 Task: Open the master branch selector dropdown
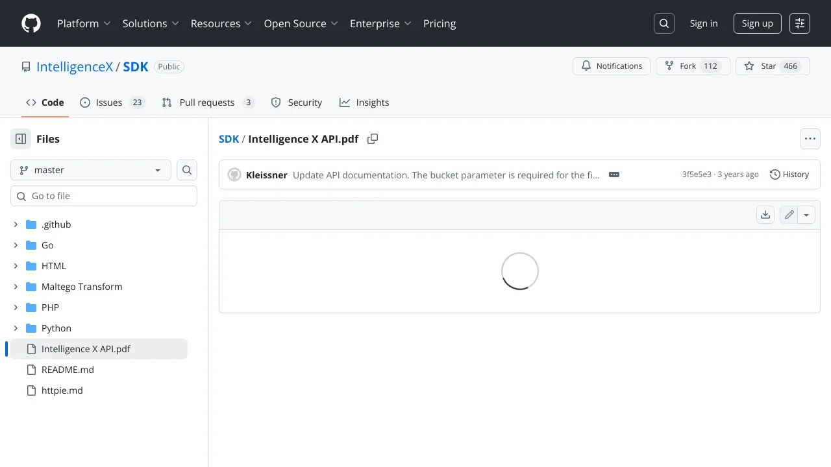click(x=91, y=170)
